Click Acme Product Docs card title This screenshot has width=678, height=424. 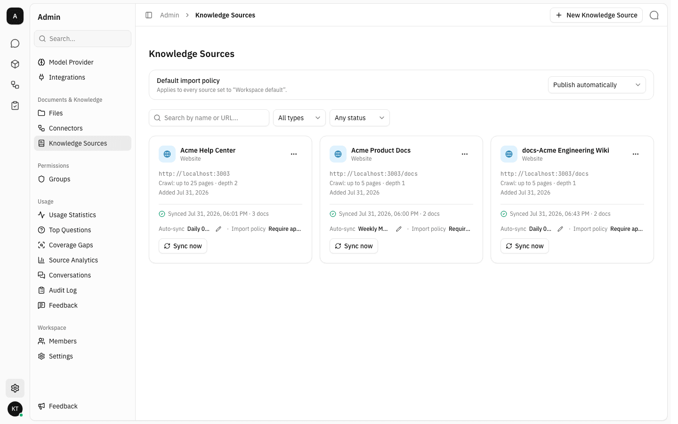381,150
